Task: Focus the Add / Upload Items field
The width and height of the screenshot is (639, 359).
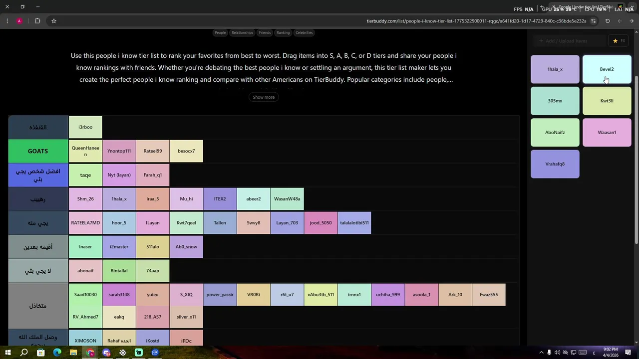Action: tap(569, 41)
